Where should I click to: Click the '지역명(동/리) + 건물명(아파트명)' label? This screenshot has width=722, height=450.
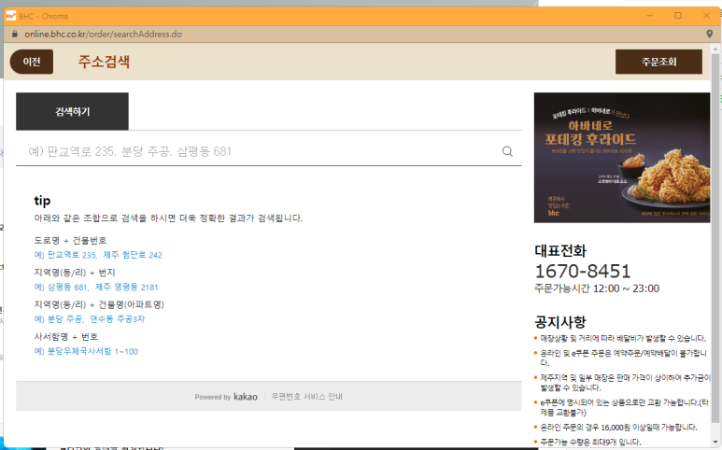(x=99, y=304)
